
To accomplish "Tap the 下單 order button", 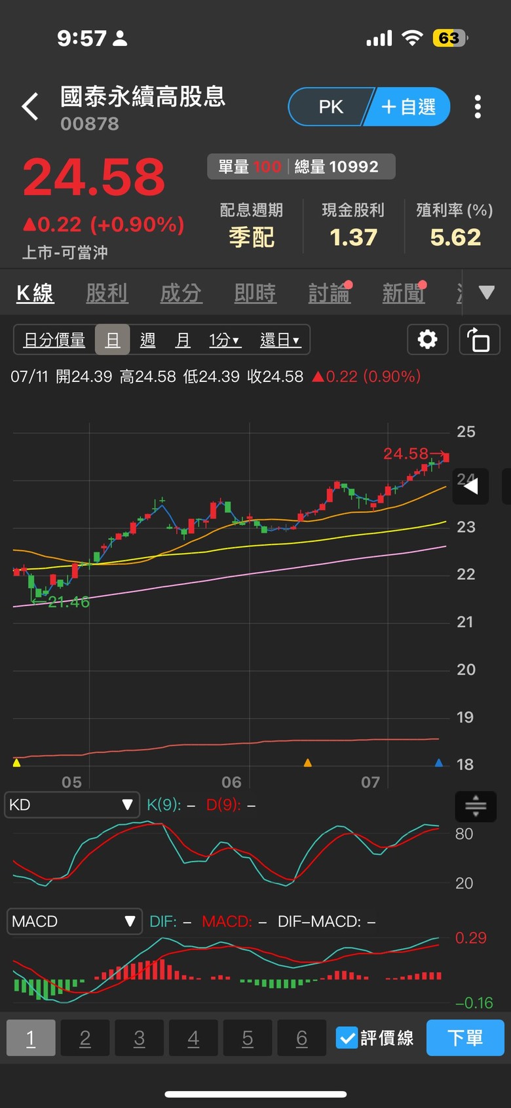I will click(465, 1038).
